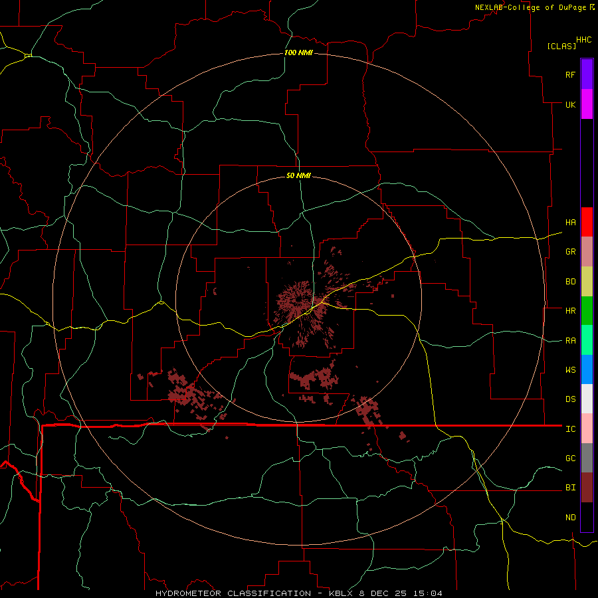Image resolution: width=598 pixels, height=598 pixels.
Task: Click the GR legend label
Action: point(570,252)
